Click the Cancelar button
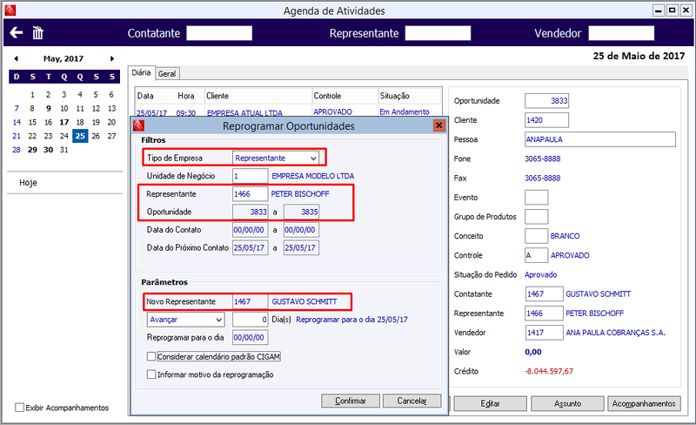The width and height of the screenshot is (696, 425). [412, 401]
